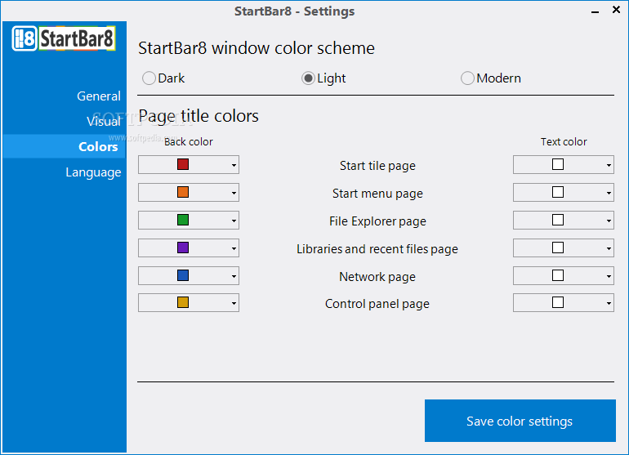Click the 'StartBar8 - Settings' window title
Image resolution: width=629 pixels, height=455 pixels.
(294, 11)
